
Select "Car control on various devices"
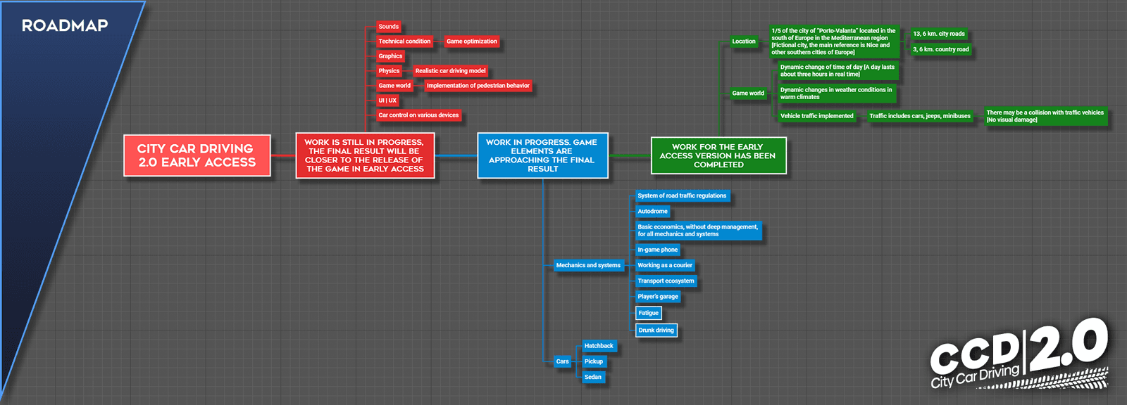pyautogui.click(x=418, y=115)
